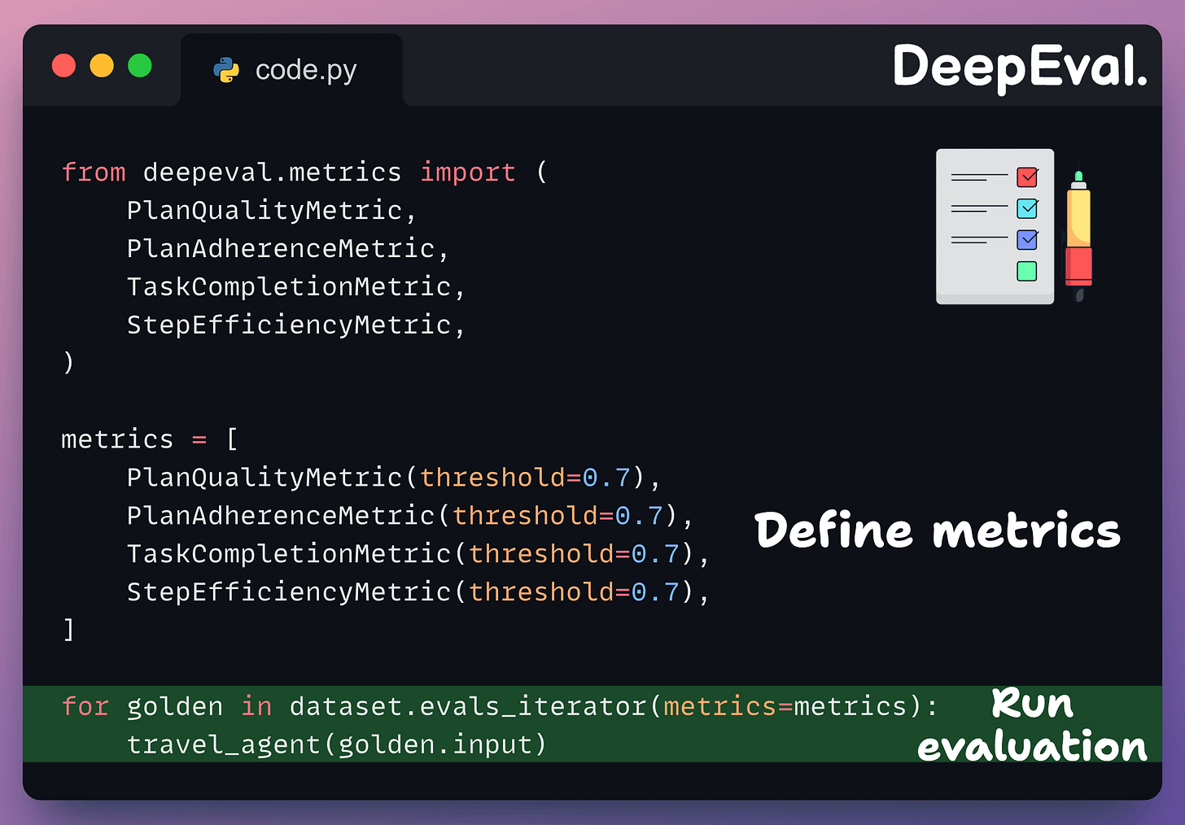Image resolution: width=1185 pixels, height=825 pixels.
Task: Click the checklist clipboard illustration
Action: 995,226
